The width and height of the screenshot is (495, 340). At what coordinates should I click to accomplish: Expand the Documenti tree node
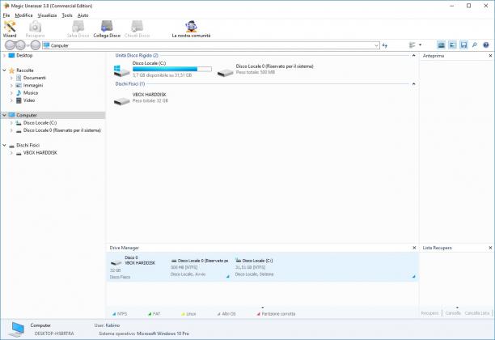(11, 78)
